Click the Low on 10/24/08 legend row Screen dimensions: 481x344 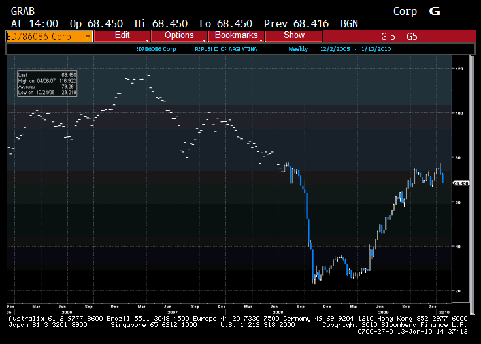point(47,93)
